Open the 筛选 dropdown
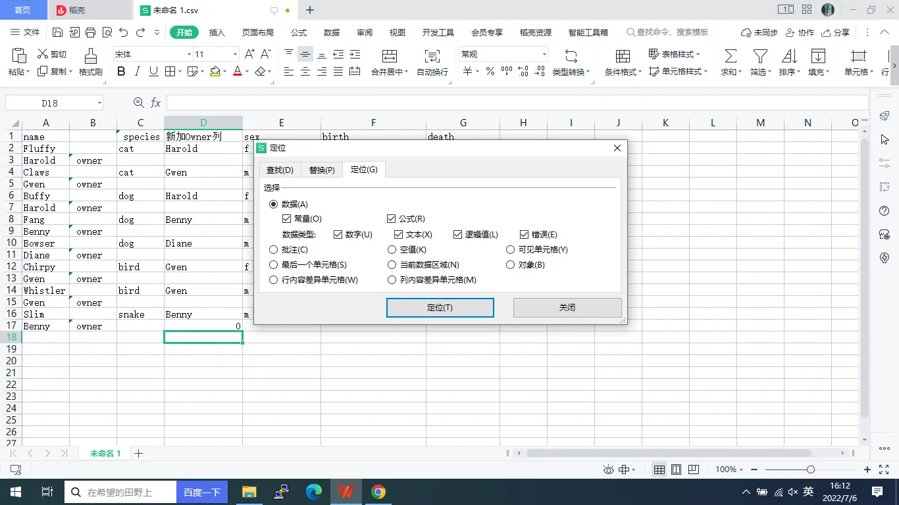The width and height of the screenshot is (899, 505). pyautogui.click(x=770, y=72)
